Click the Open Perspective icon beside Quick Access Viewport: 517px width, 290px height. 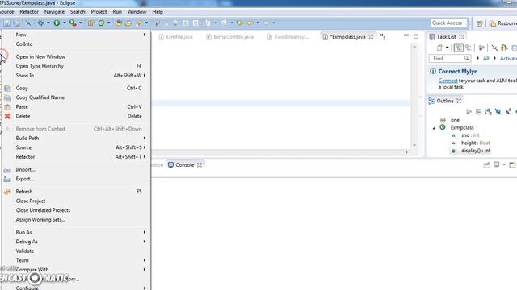point(479,23)
